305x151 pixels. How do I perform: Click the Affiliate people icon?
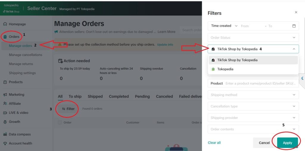coord(5,104)
